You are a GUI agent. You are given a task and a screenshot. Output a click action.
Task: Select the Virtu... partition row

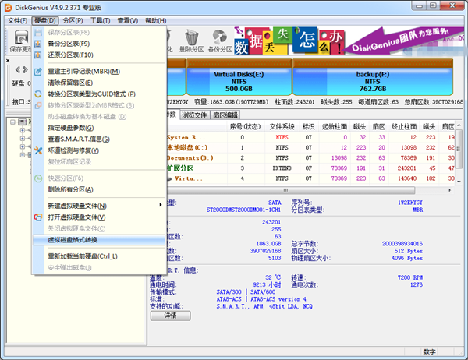310,178
